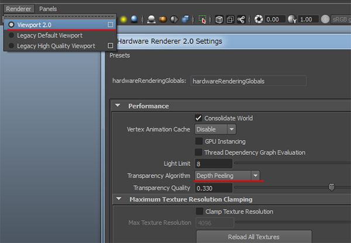Click the yellow light sphere icon
Image resolution: width=351 pixels, height=243 pixels.
124,20
